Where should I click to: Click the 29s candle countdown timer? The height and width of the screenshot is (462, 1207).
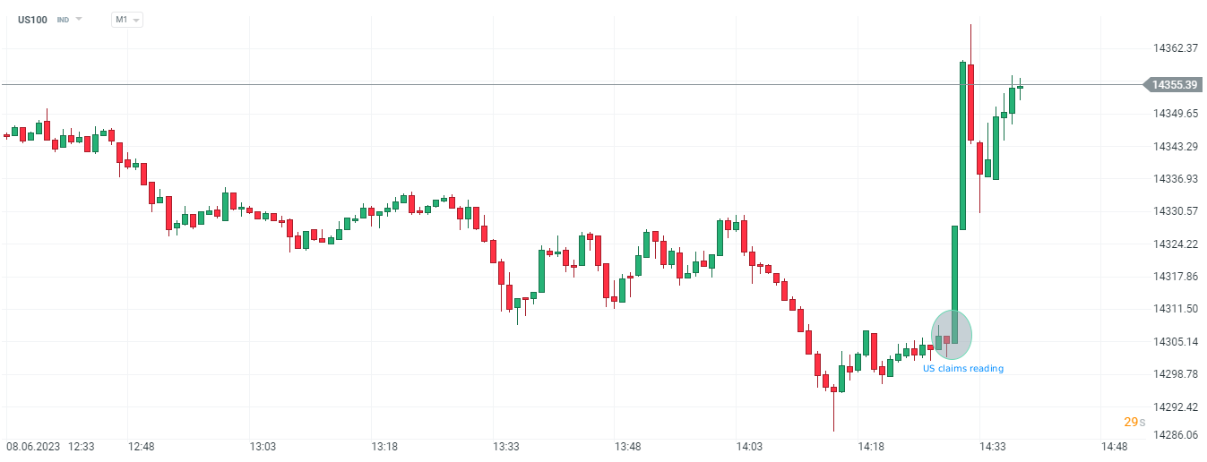tap(1134, 422)
